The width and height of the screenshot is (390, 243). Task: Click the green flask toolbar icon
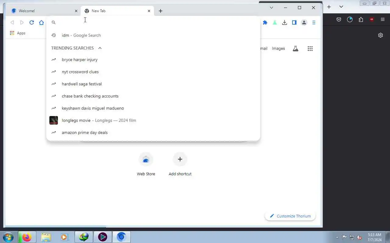coord(275,22)
